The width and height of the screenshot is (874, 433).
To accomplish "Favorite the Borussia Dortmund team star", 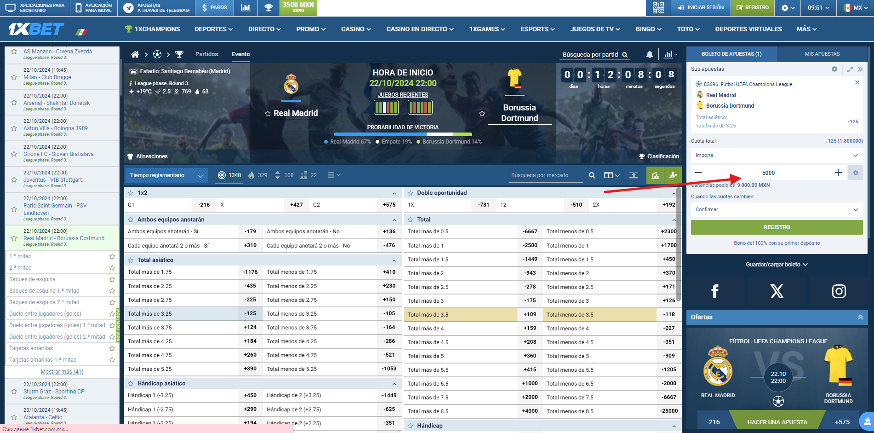I will click(482, 114).
